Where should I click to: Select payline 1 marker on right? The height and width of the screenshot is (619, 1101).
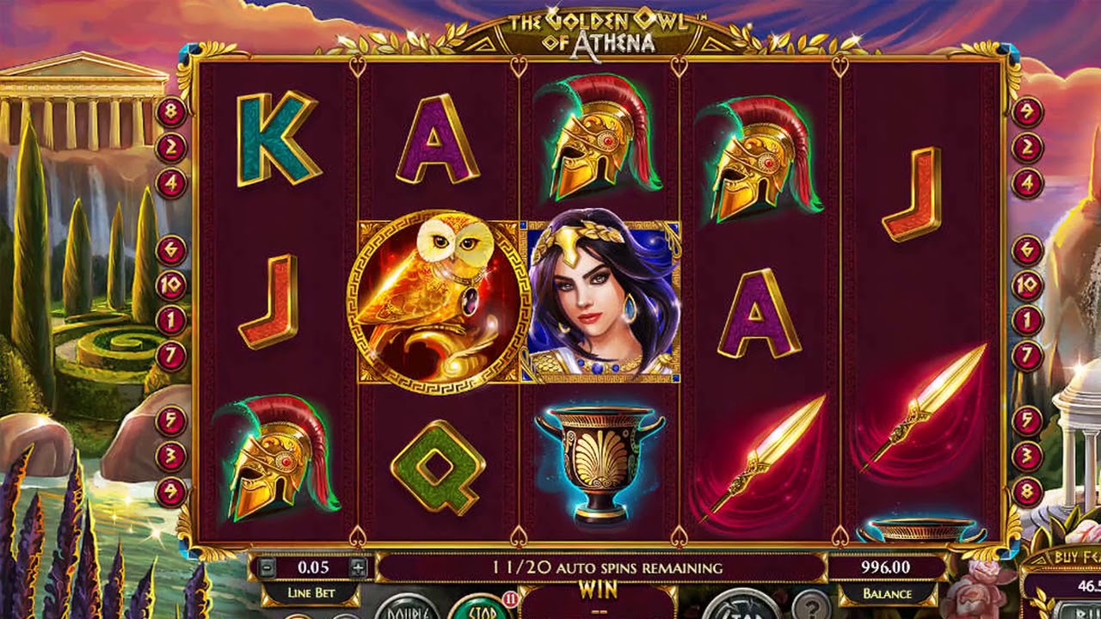(x=1027, y=321)
